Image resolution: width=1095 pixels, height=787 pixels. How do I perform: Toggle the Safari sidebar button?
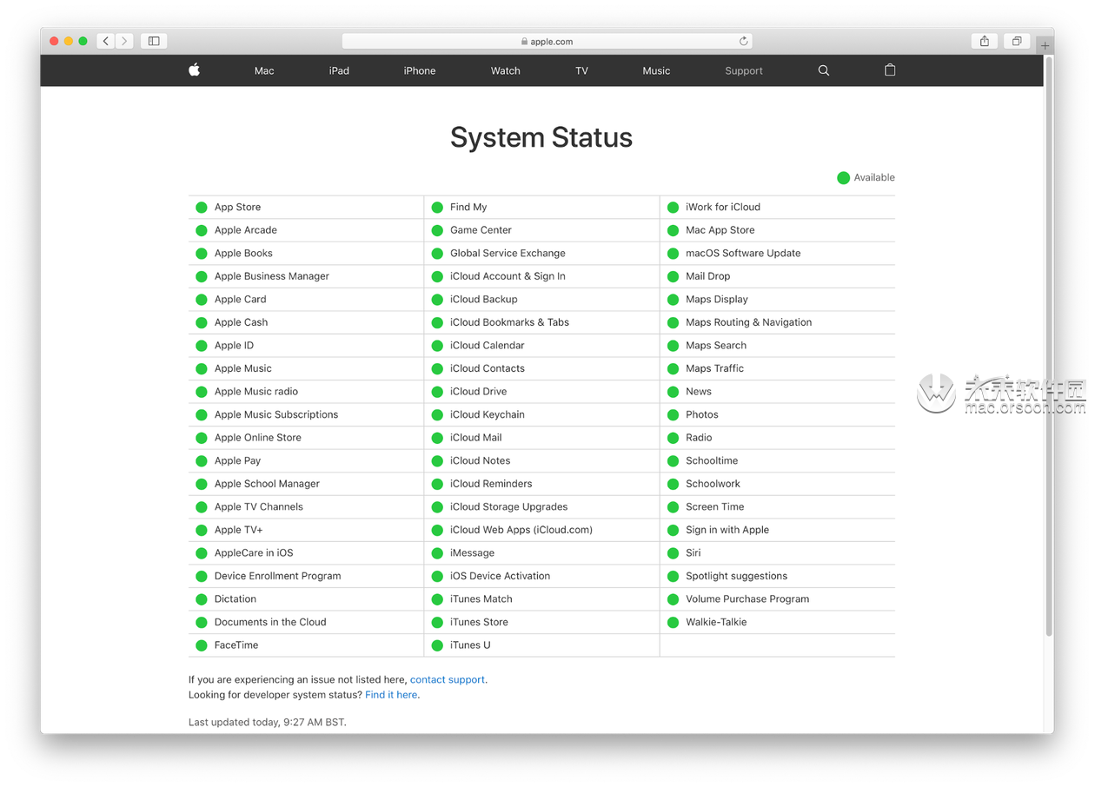click(x=154, y=41)
